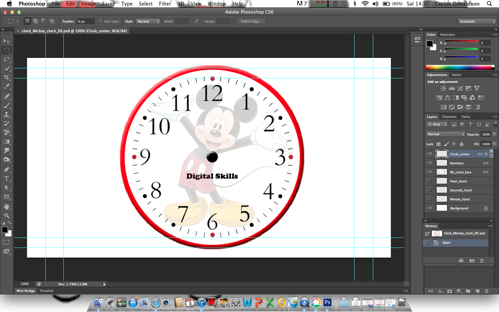Hide the Background layer
499x312 pixels.
430,208
